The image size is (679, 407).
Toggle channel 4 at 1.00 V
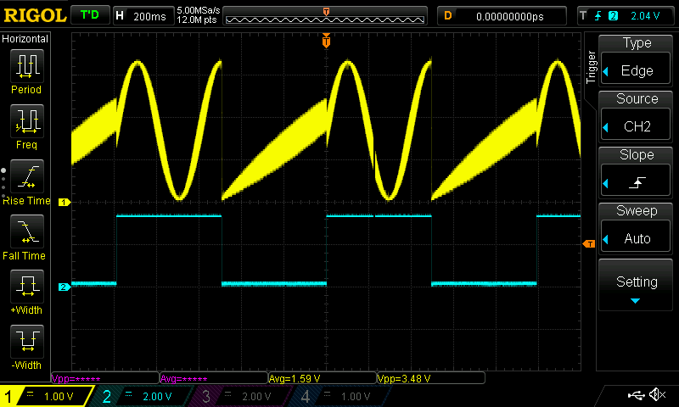(340, 396)
